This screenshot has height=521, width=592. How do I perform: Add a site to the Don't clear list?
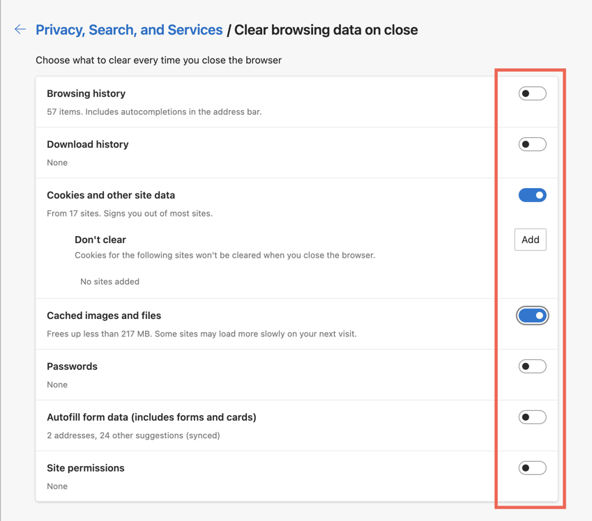(x=530, y=240)
